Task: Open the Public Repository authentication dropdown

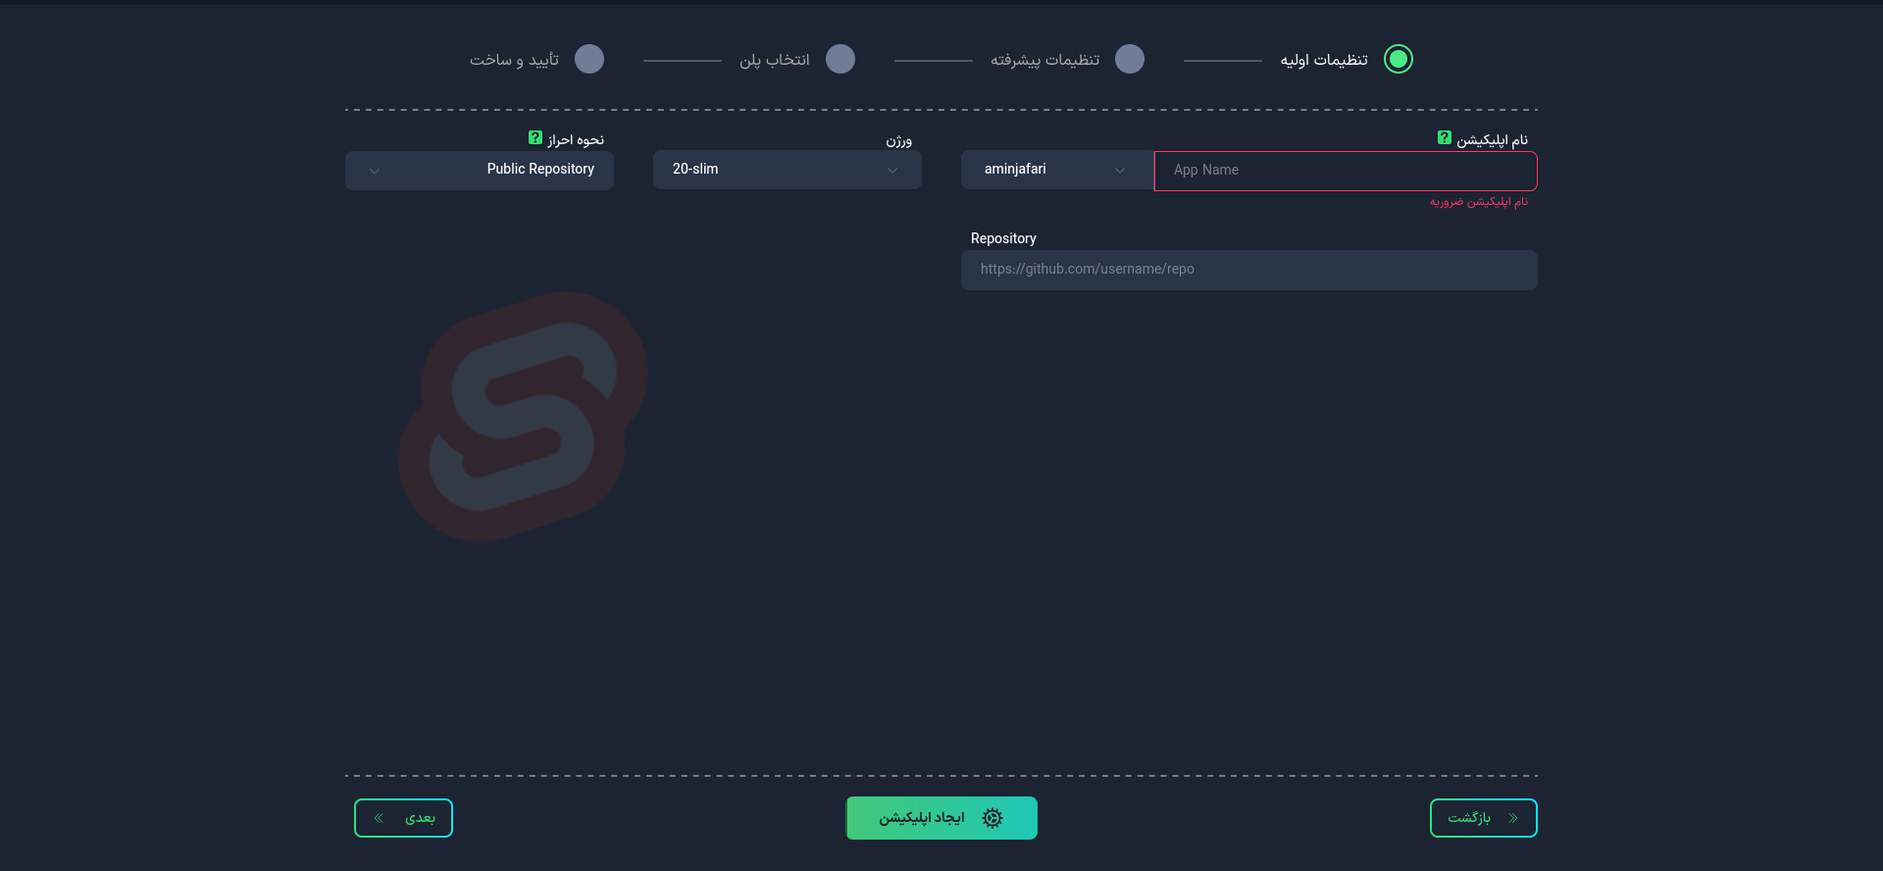Action: [x=480, y=170]
